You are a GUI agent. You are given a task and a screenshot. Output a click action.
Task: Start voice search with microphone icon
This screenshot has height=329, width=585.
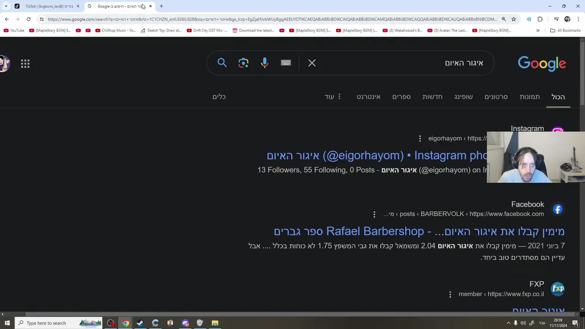tap(265, 63)
